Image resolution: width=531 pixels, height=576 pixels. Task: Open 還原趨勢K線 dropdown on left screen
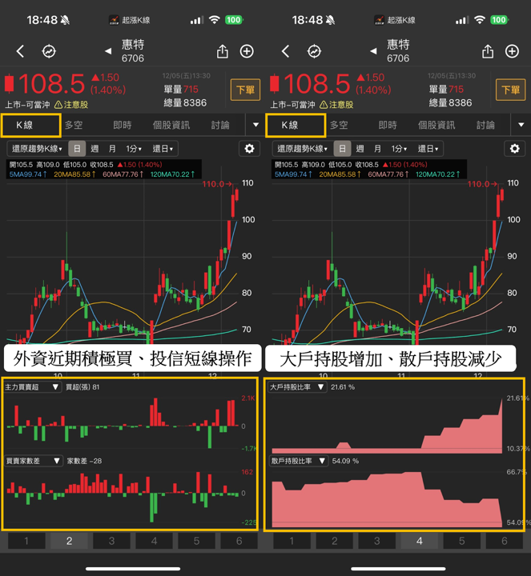pyautogui.click(x=37, y=149)
